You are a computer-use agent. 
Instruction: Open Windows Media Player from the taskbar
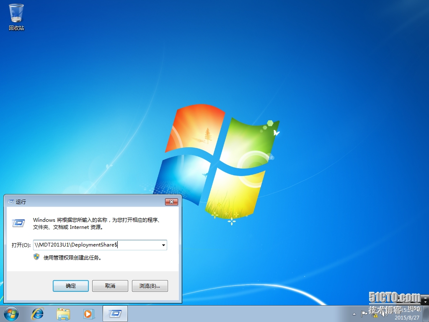pos(89,314)
